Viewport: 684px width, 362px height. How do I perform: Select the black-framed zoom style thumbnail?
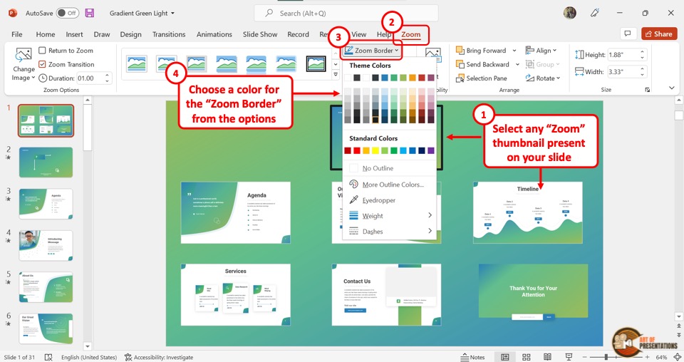pyautogui.click(x=316, y=63)
